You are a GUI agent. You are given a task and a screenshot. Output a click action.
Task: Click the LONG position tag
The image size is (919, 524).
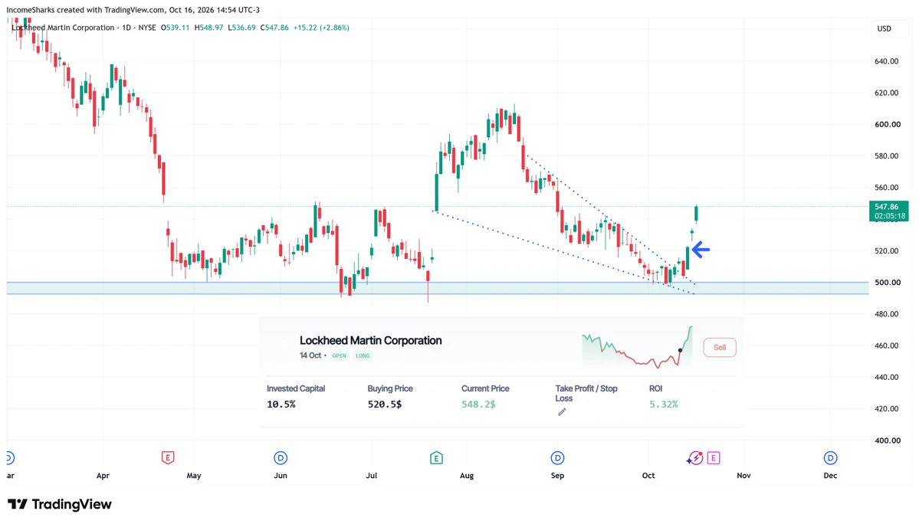363,355
